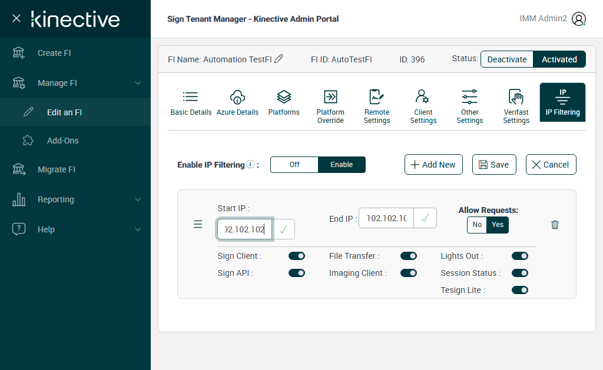Switch to the Basic Details tab
The width and height of the screenshot is (603, 370).
coord(191,102)
